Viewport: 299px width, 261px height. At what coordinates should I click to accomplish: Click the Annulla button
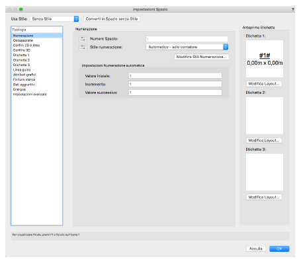coord(256,248)
